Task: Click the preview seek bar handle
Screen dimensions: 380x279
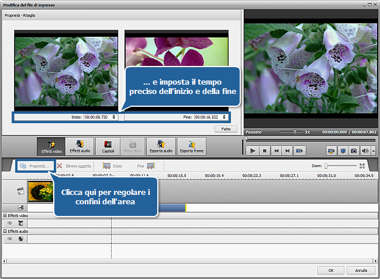Action: 246,139
